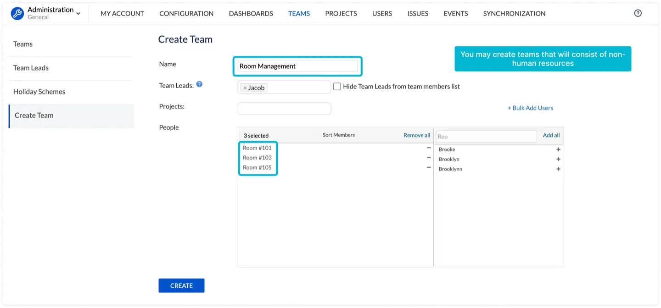Image resolution: width=661 pixels, height=308 pixels.
Task: Remove Room #101 from selected members
Action: [428, 148]
